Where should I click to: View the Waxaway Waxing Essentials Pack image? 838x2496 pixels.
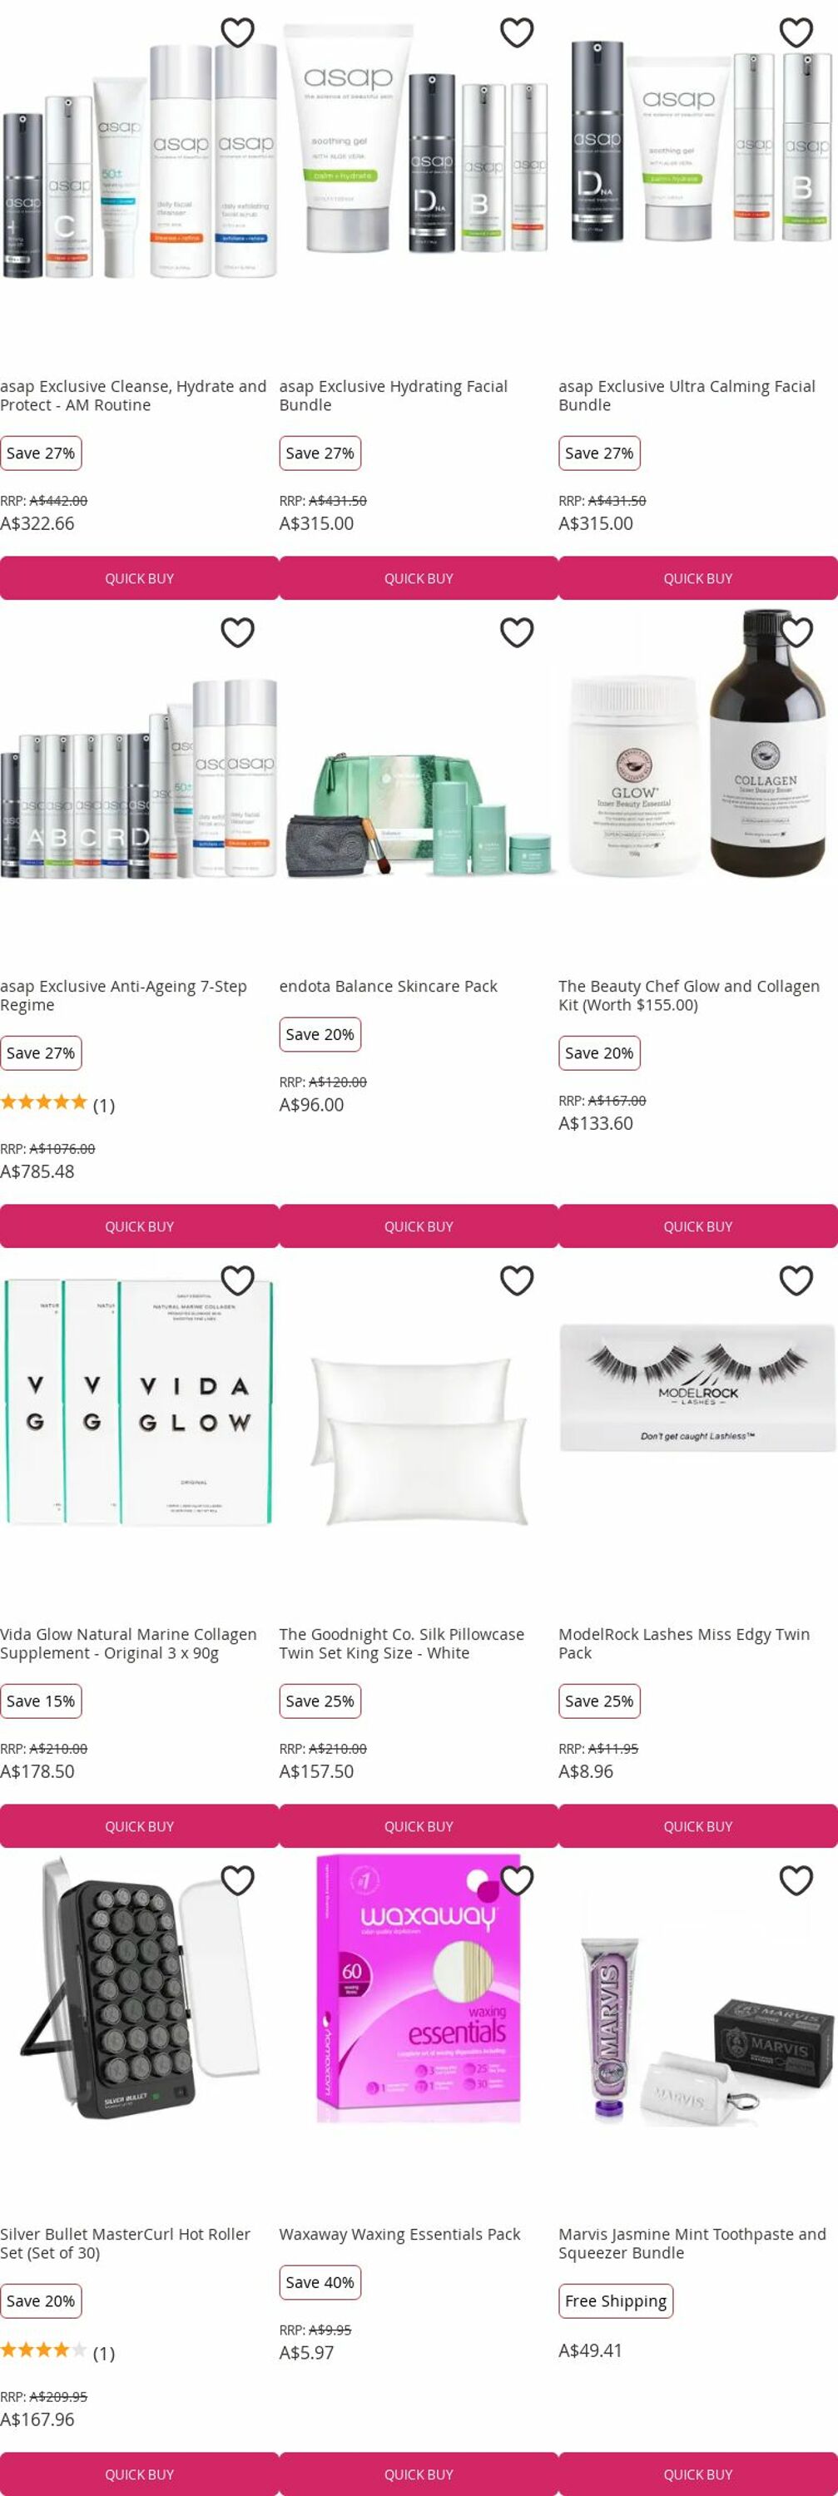[x=419, y=1996]
